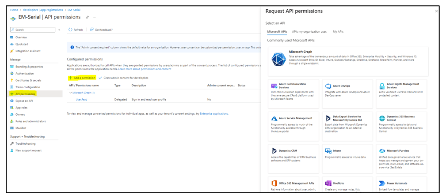
Task: Click the Refresh toolbar button
Action: pos(76,30)
